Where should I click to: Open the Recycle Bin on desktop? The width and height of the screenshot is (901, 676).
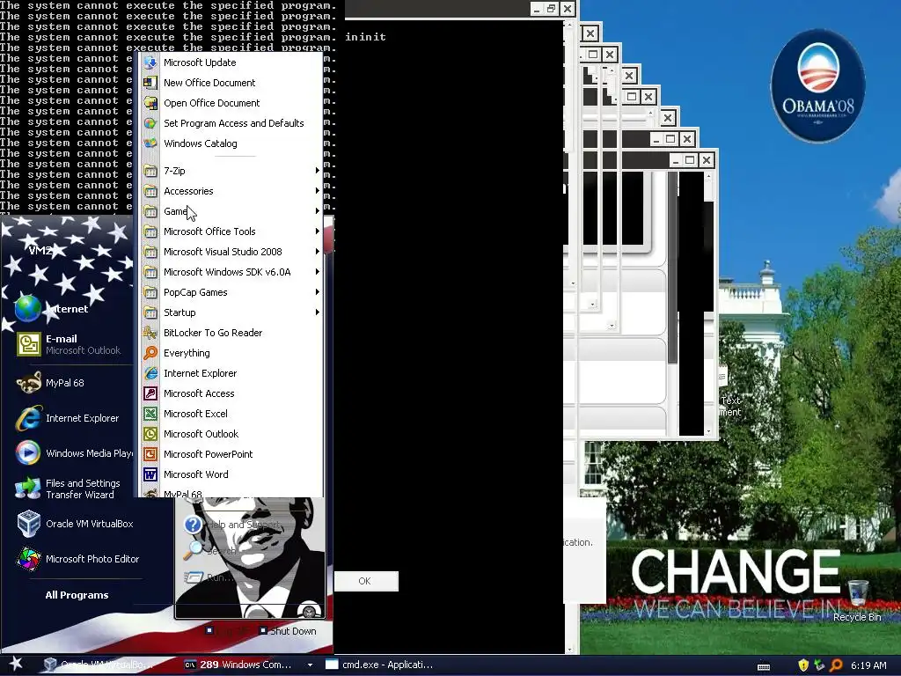pyautogui.click(x=857, y=600)
